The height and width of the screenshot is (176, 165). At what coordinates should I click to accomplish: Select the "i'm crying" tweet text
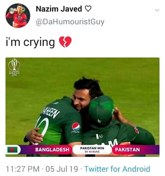pos(30,42)
